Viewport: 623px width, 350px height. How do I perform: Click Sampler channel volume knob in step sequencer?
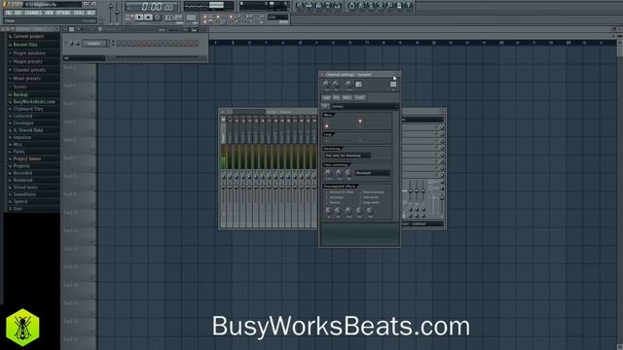[78, 43]
